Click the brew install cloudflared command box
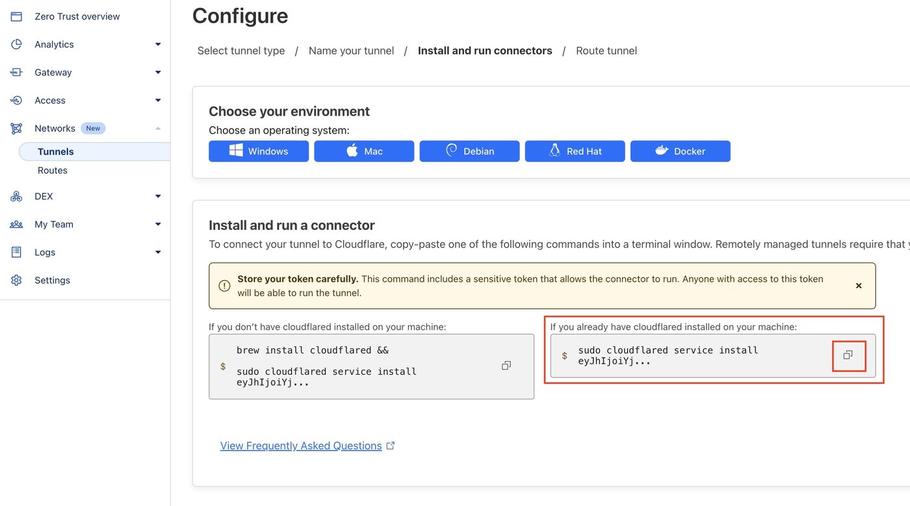 pos(371,366)
